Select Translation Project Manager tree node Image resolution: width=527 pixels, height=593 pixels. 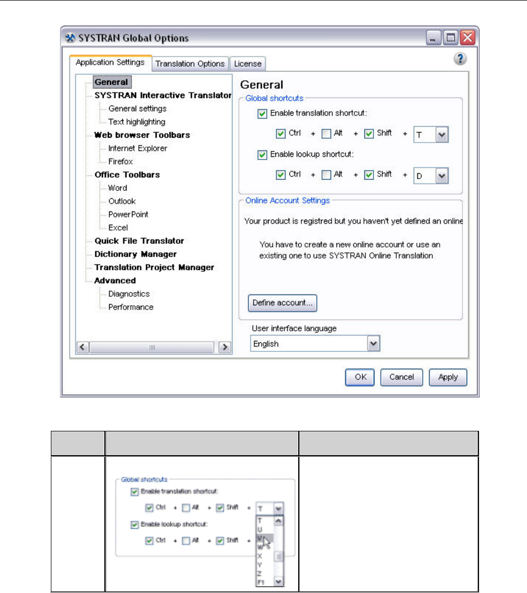pyautogui.click(x=154, y=268)
